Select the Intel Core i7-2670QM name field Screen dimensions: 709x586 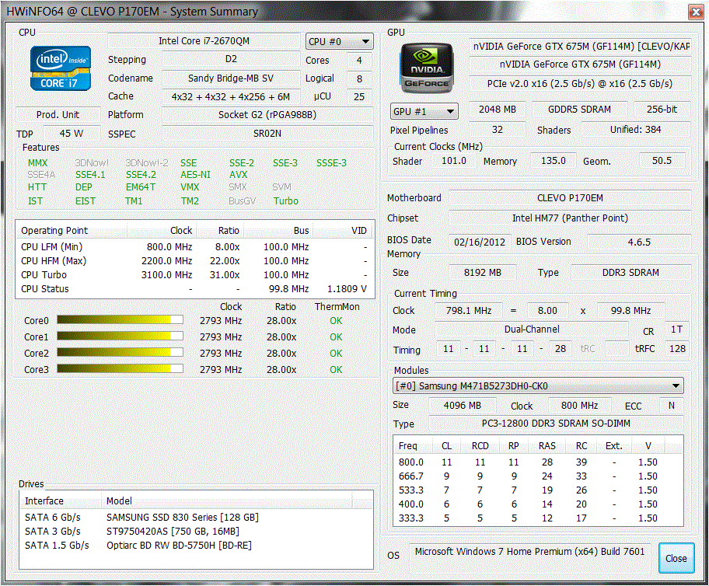pyautogui.click(x=204, y=40)
